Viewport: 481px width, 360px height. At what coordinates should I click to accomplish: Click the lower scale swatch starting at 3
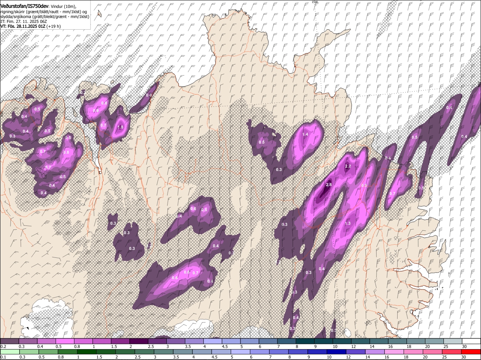click(163, 352)
